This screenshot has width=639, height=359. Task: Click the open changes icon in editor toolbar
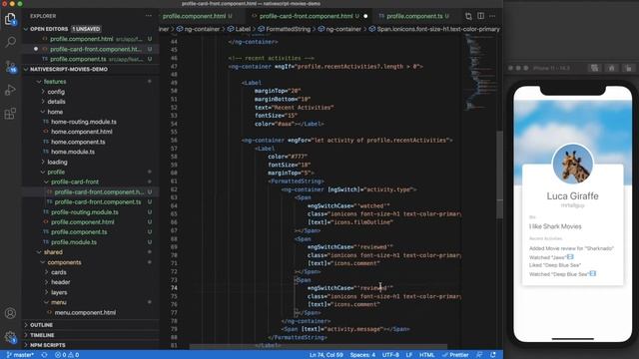click(x=468, y=16)
